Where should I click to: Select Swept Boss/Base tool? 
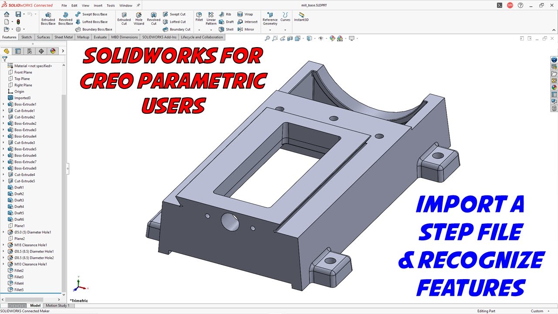coord(92,14)
